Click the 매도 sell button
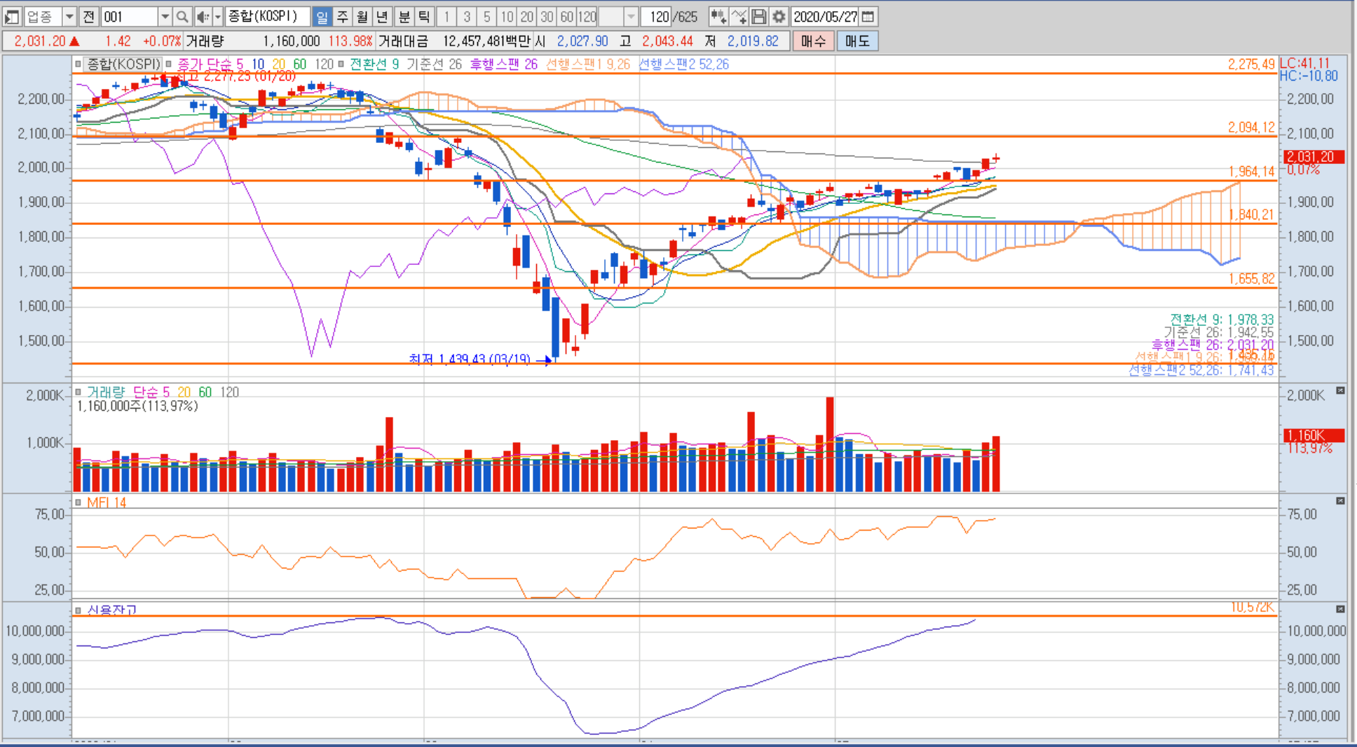The image size is (1357, 747). 857,41
